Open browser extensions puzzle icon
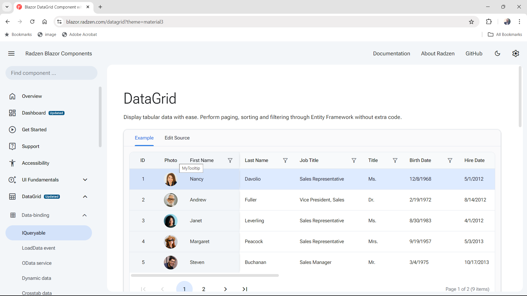Screen dimensions: 527x296 489,22
